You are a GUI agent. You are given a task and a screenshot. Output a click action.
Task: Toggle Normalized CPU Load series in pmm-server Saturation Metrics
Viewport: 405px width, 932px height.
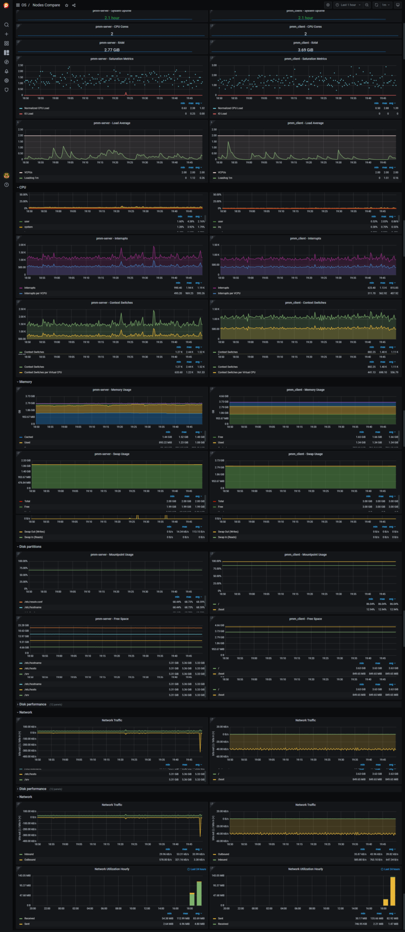click(x=36, y=108)
